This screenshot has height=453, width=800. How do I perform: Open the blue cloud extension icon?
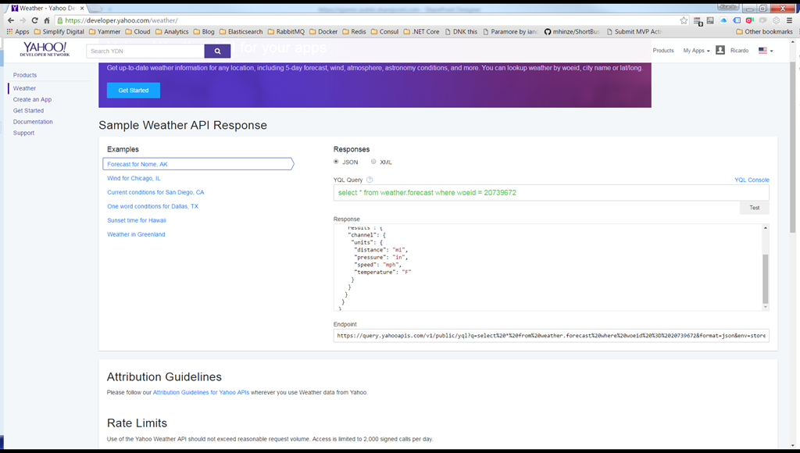pos(723,20)
